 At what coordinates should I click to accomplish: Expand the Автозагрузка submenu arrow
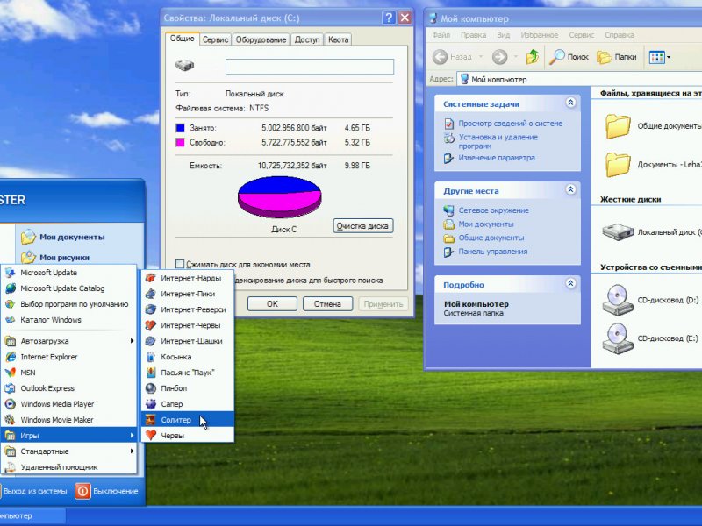pyautogui.click(x=132, y=341)
